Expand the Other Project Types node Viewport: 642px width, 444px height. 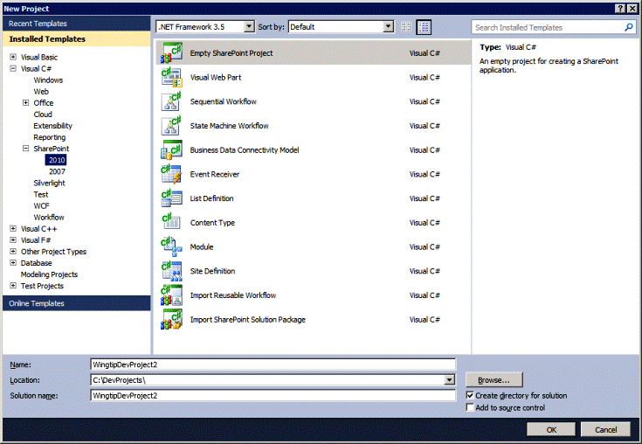(x=13, y=251)
